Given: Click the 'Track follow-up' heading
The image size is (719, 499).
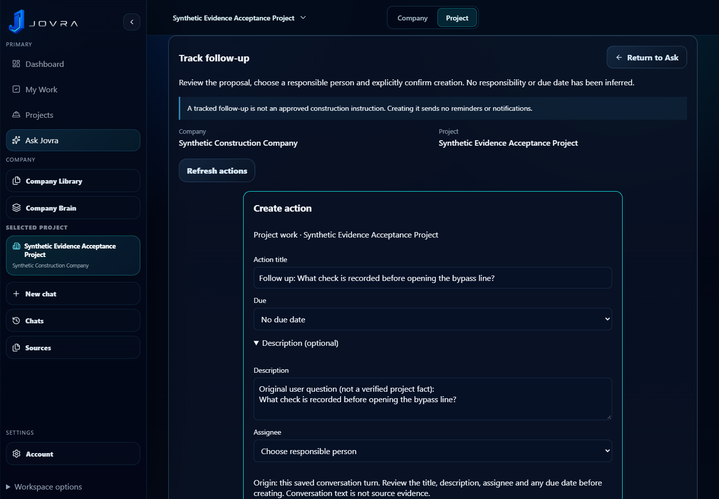Looking at the screenshot, I should coord(214,58).
